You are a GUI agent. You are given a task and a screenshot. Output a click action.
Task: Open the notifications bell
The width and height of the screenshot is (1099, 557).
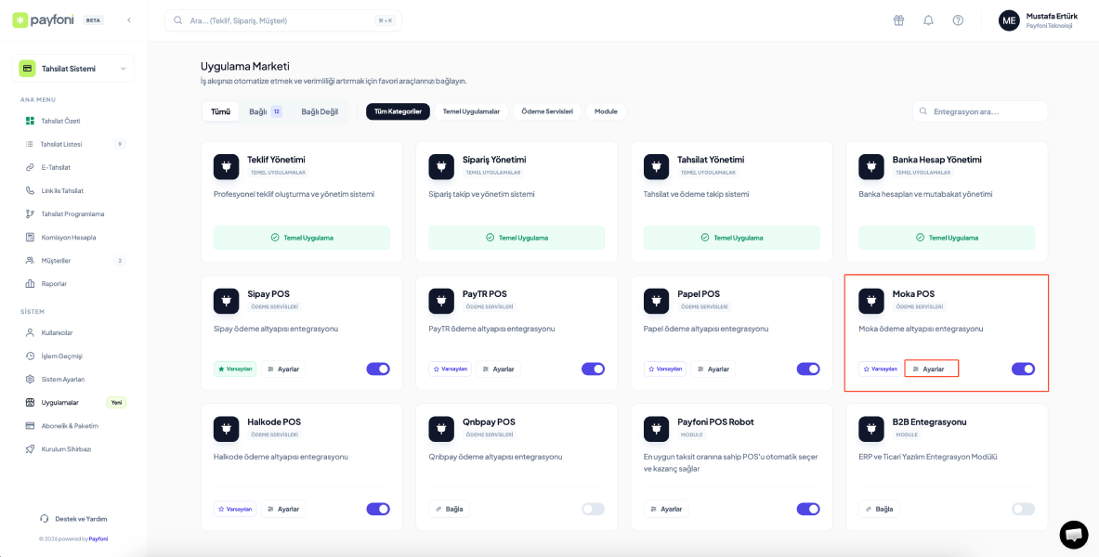point(928,20)
